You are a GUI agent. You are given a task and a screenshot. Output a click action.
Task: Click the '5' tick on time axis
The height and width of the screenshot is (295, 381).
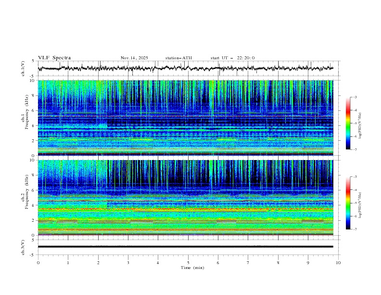pos(188,263)
